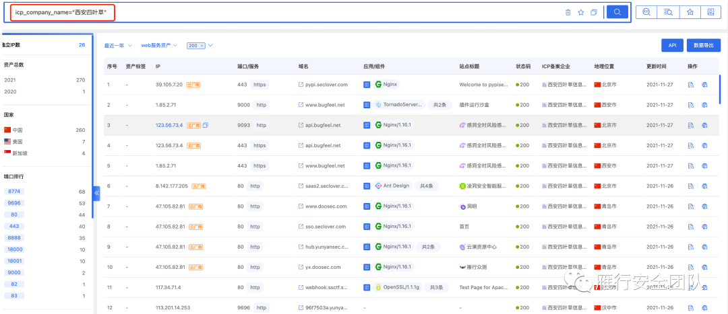Expand the 共3条 components badge in row 11
Viewport: 728px width, 314px height.
(x=436, y=288)
